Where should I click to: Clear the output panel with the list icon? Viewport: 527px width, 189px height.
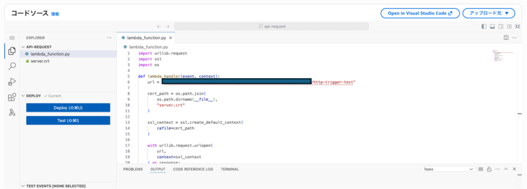pyautogui.click(x=481, y=169)
